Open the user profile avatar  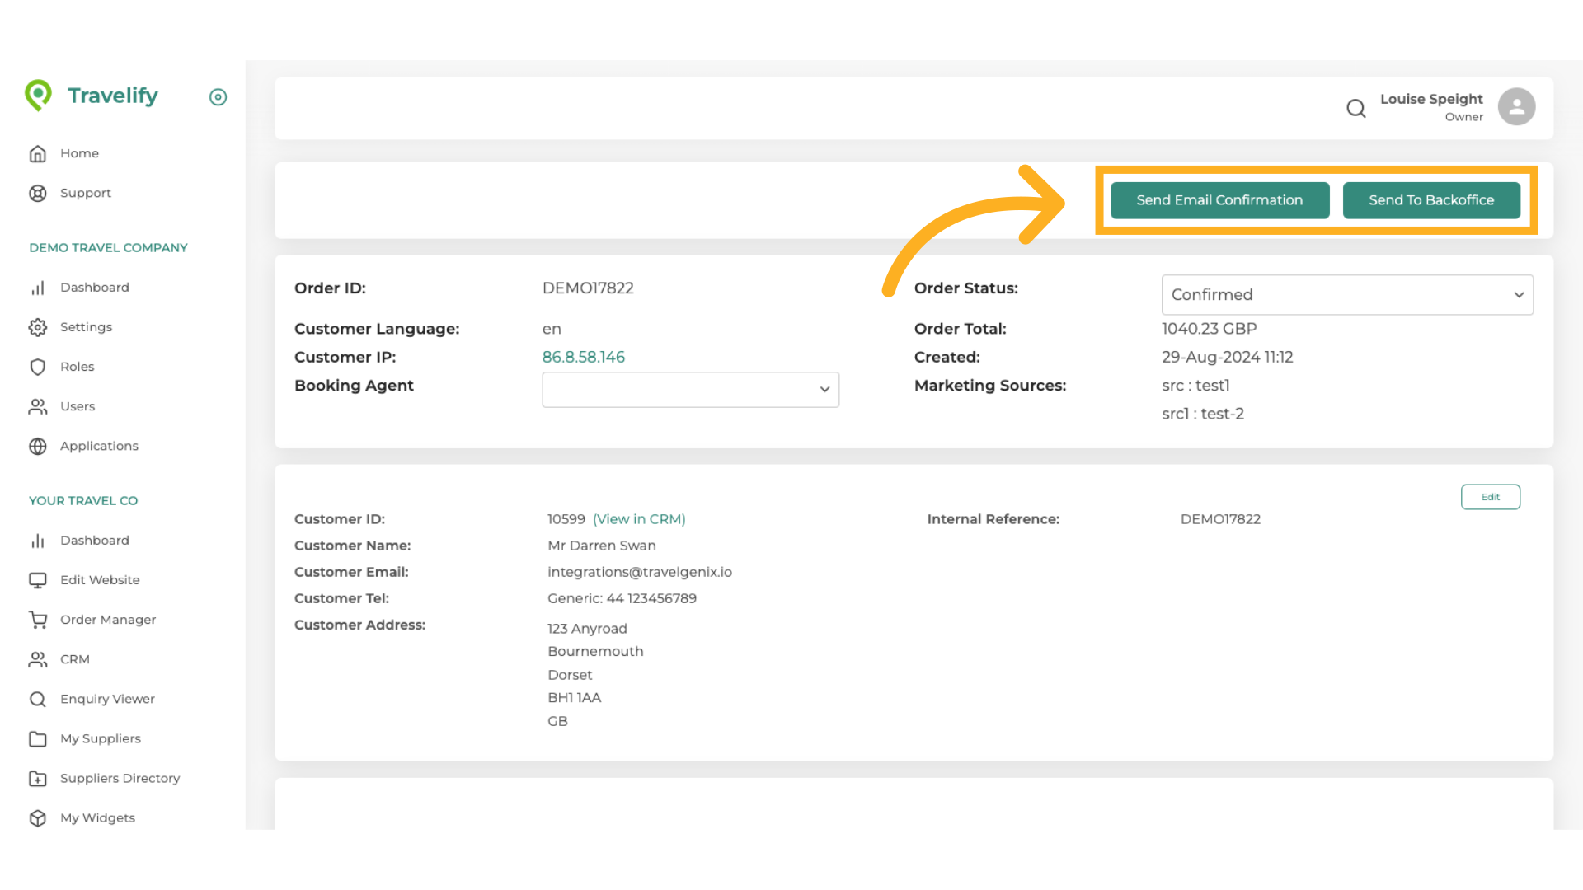tap(1517, 106)
